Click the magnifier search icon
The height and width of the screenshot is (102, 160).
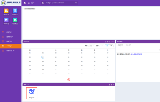pyautogui.click(x=76, y=3)
